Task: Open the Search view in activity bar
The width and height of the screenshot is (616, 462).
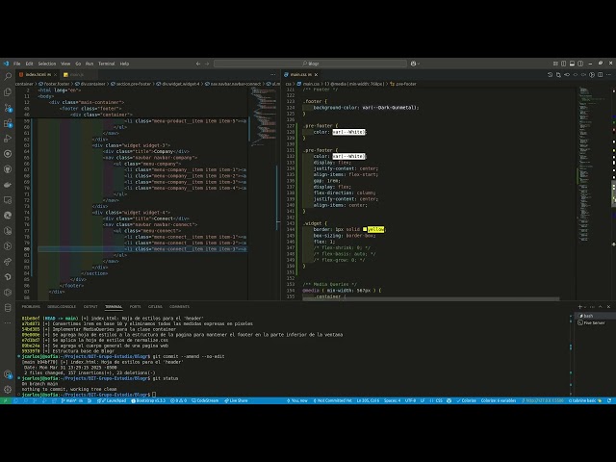Action: [x=8, y=77]
